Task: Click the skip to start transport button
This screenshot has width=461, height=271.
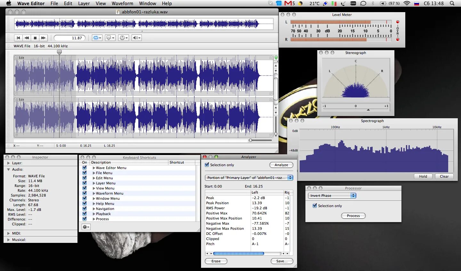Action: point(19,38)
